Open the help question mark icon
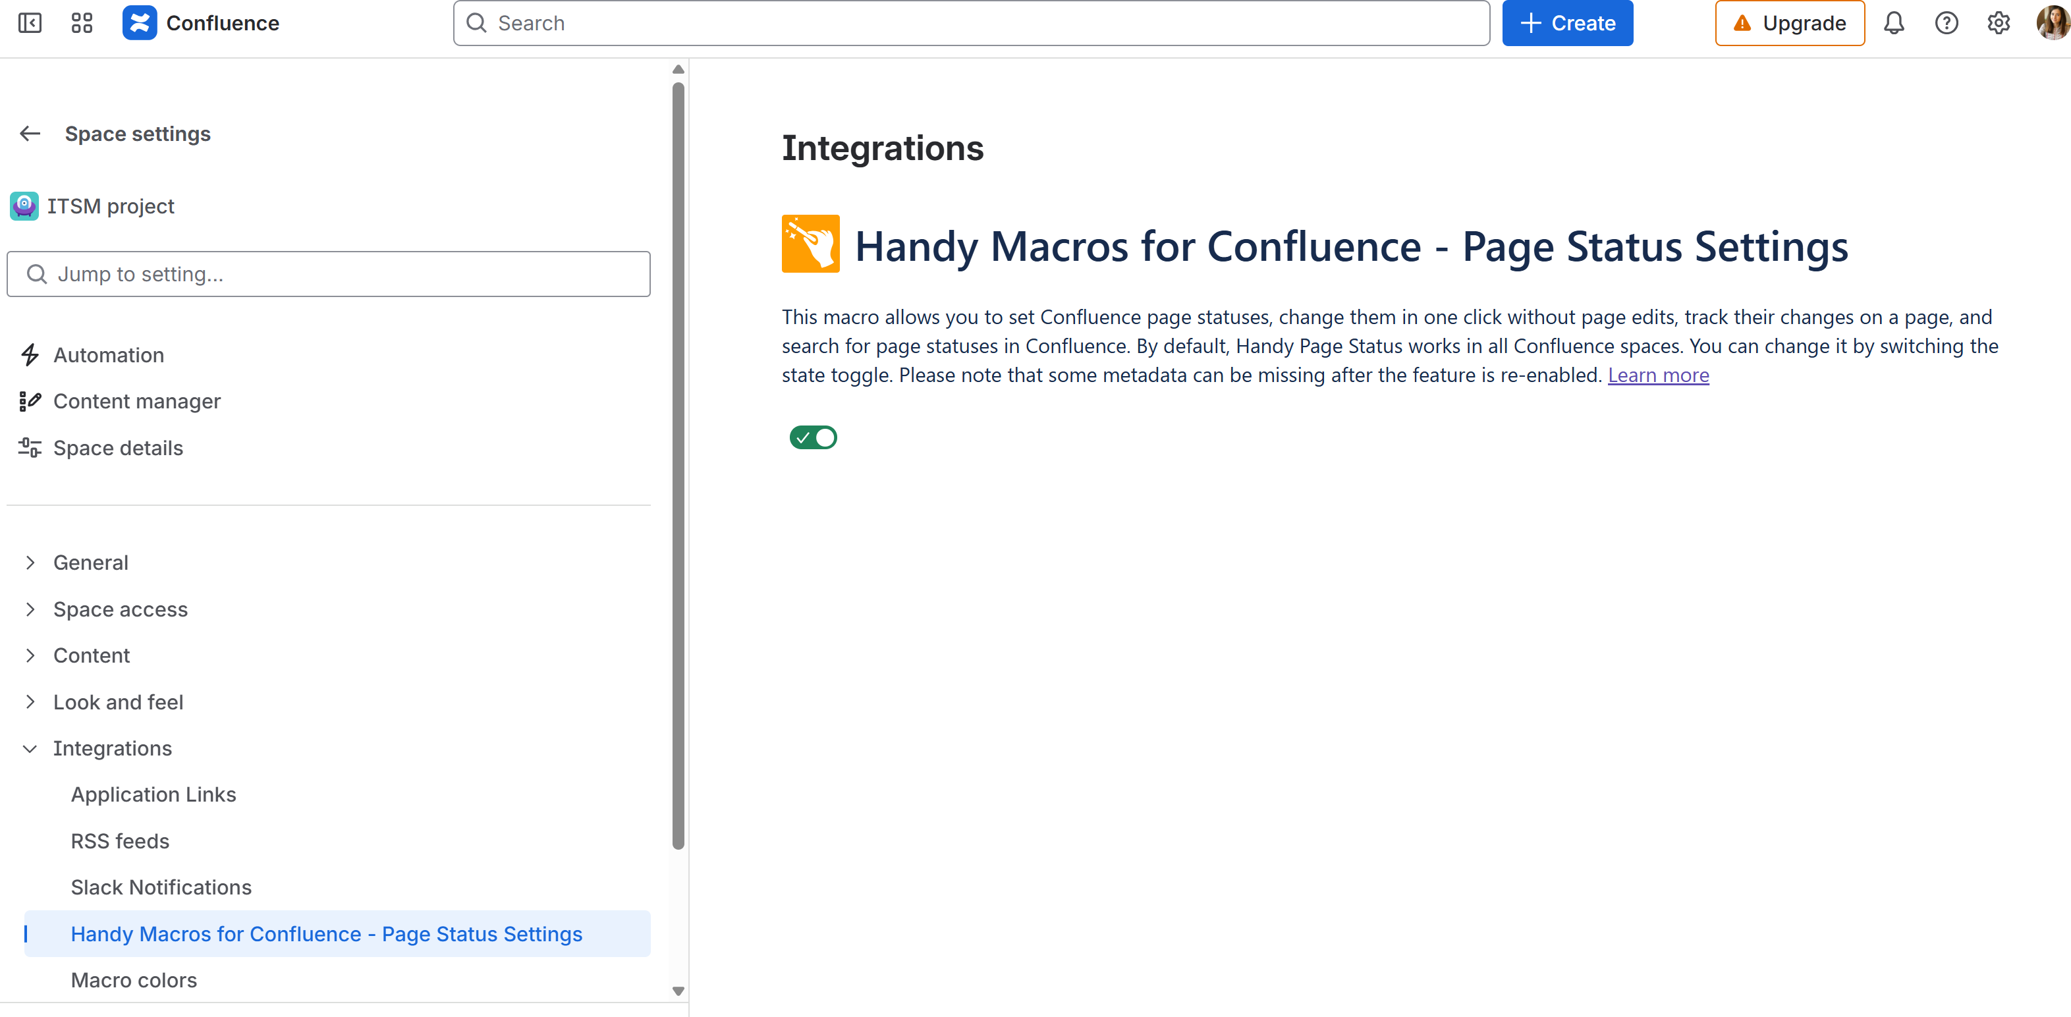 tap(1946, 22)
